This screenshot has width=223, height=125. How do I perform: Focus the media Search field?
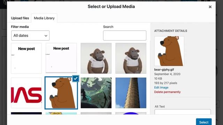click(x=125, y=35)
